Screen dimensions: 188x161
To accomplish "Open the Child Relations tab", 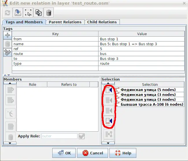I will tap(102, 22).
